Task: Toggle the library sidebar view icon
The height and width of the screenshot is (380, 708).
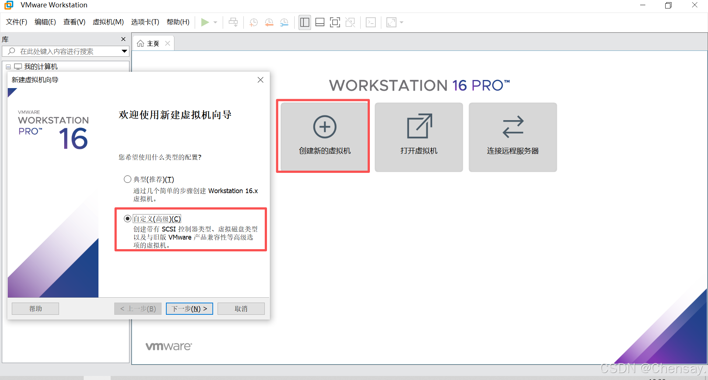Action: coord(305,22)
